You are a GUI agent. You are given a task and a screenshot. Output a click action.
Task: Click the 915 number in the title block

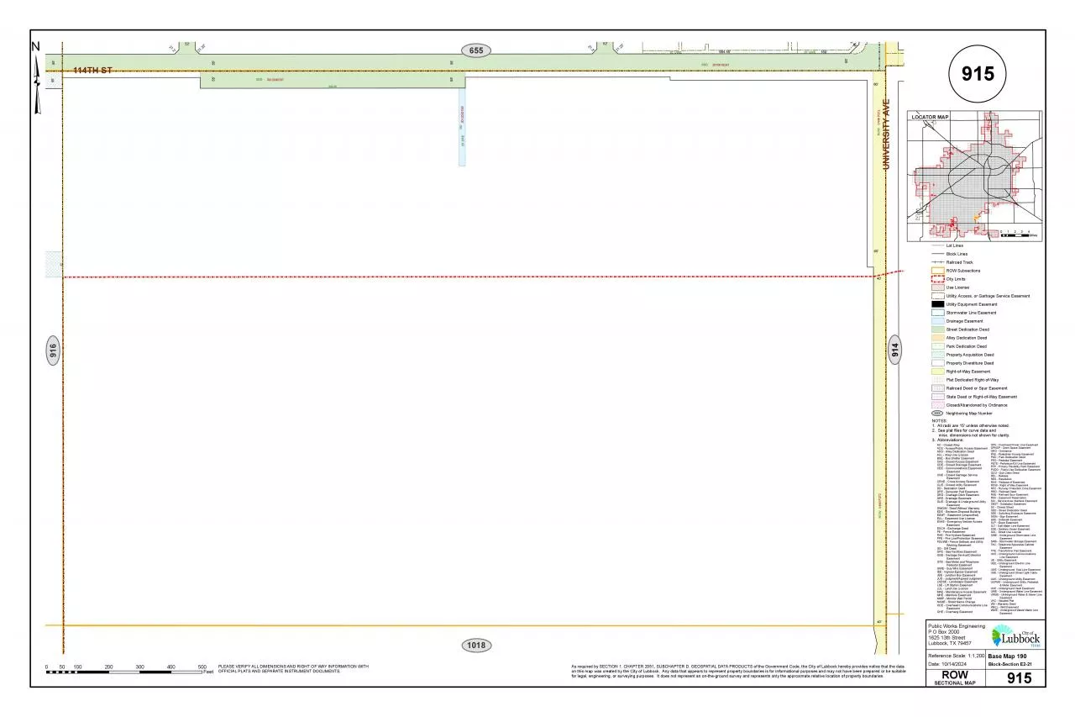pyautogui.click(x=1019, y=677)
